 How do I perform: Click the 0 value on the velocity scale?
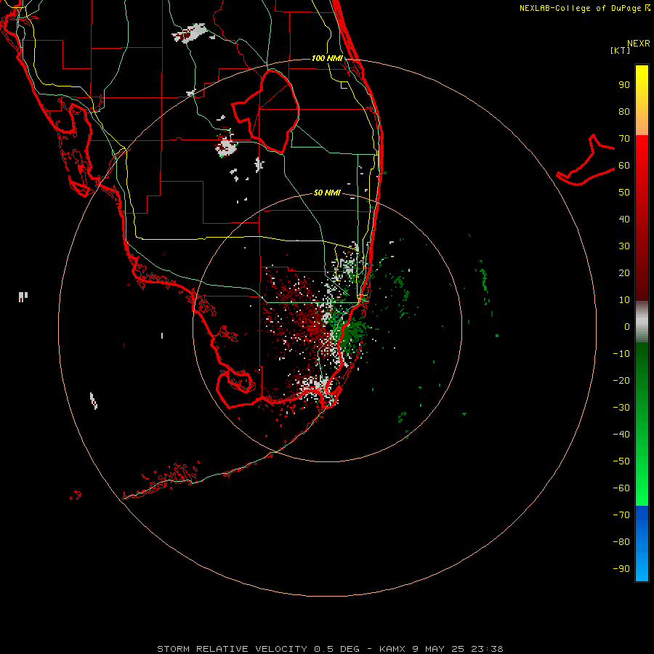point(627,326)
